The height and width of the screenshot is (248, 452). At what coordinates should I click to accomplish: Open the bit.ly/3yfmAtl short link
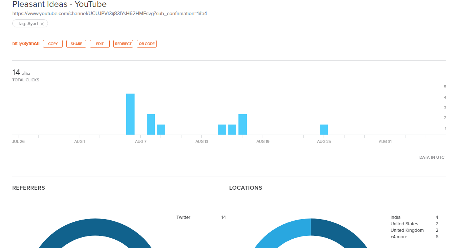(26, 44)
